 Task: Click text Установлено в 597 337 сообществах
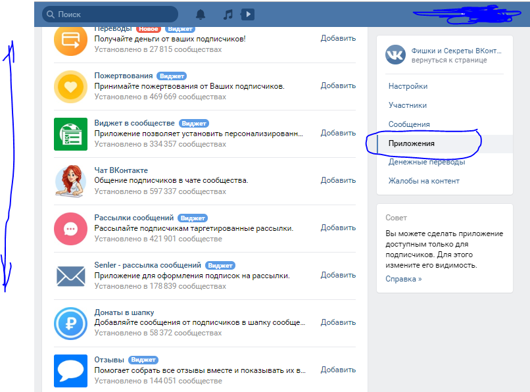[x=160, y=191]
